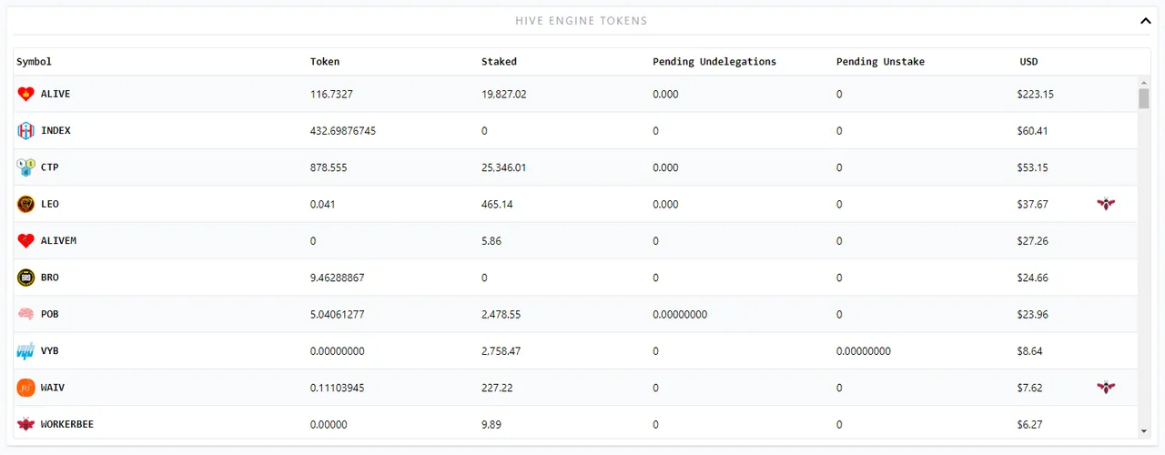Viewport: 1165px width, 455px height.
Task: Click the INDEX token icon
Action: (x=25, y=131)
